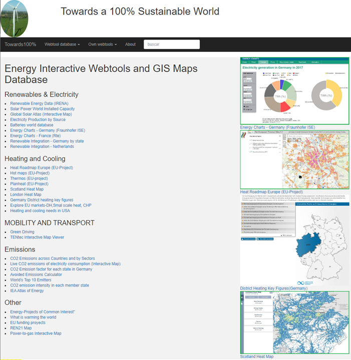Open Scotland Heat Map list link

(x=27, y=189)
